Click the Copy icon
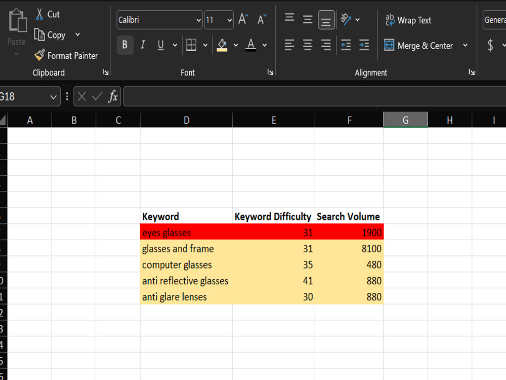The width and height of the screenshot is (506, 380). [x=39, y=34]
